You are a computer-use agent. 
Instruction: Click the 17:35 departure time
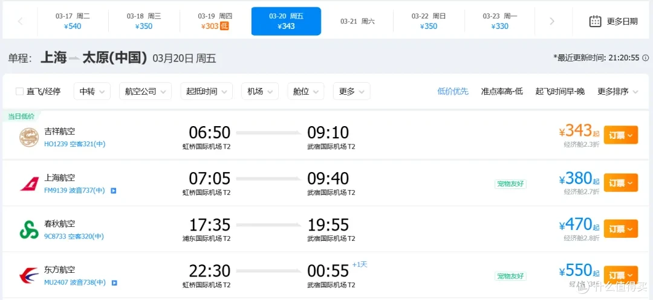209,225
